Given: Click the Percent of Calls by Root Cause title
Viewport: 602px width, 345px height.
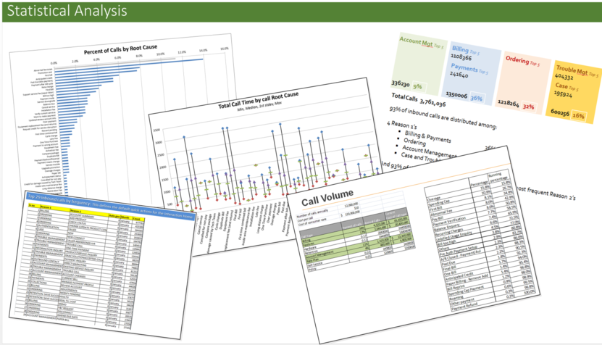Looking at the screenshot, I should click(120, 49).
